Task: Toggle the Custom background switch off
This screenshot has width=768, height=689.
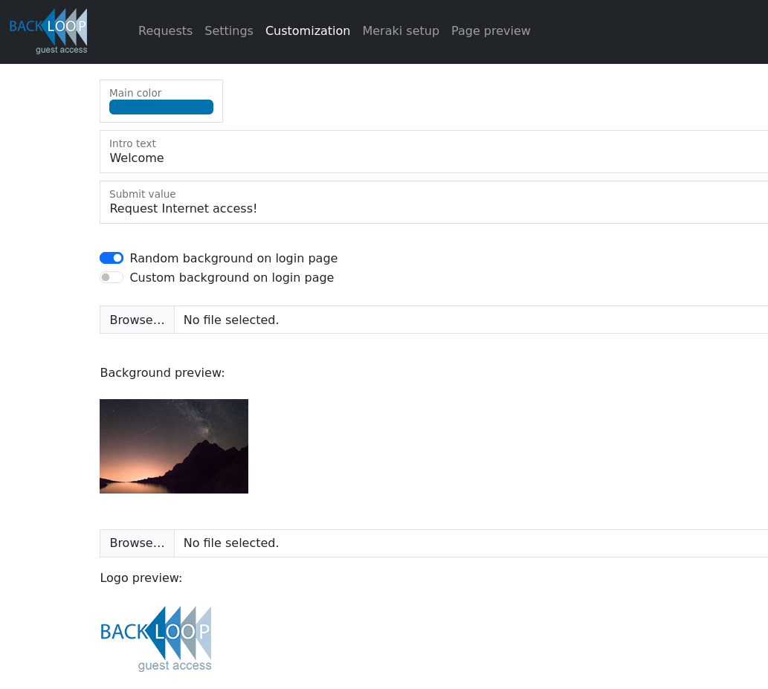Action: coord(112,277)
